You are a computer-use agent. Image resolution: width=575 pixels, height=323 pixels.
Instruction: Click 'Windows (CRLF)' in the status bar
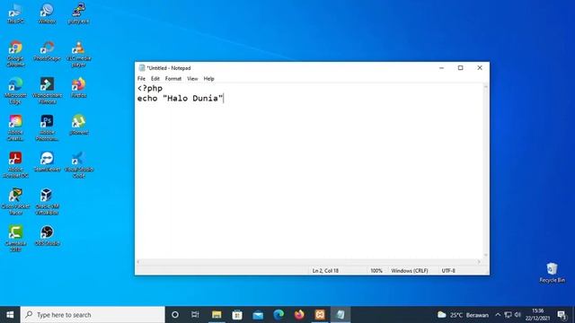[410, 271]
